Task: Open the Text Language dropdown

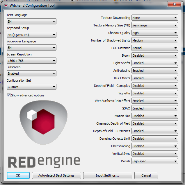Action: click(x=31, y=21)
